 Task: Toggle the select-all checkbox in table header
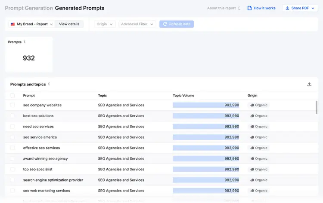pos(12,95)
